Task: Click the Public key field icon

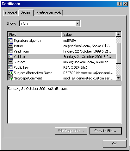Action: coord(11,67)
